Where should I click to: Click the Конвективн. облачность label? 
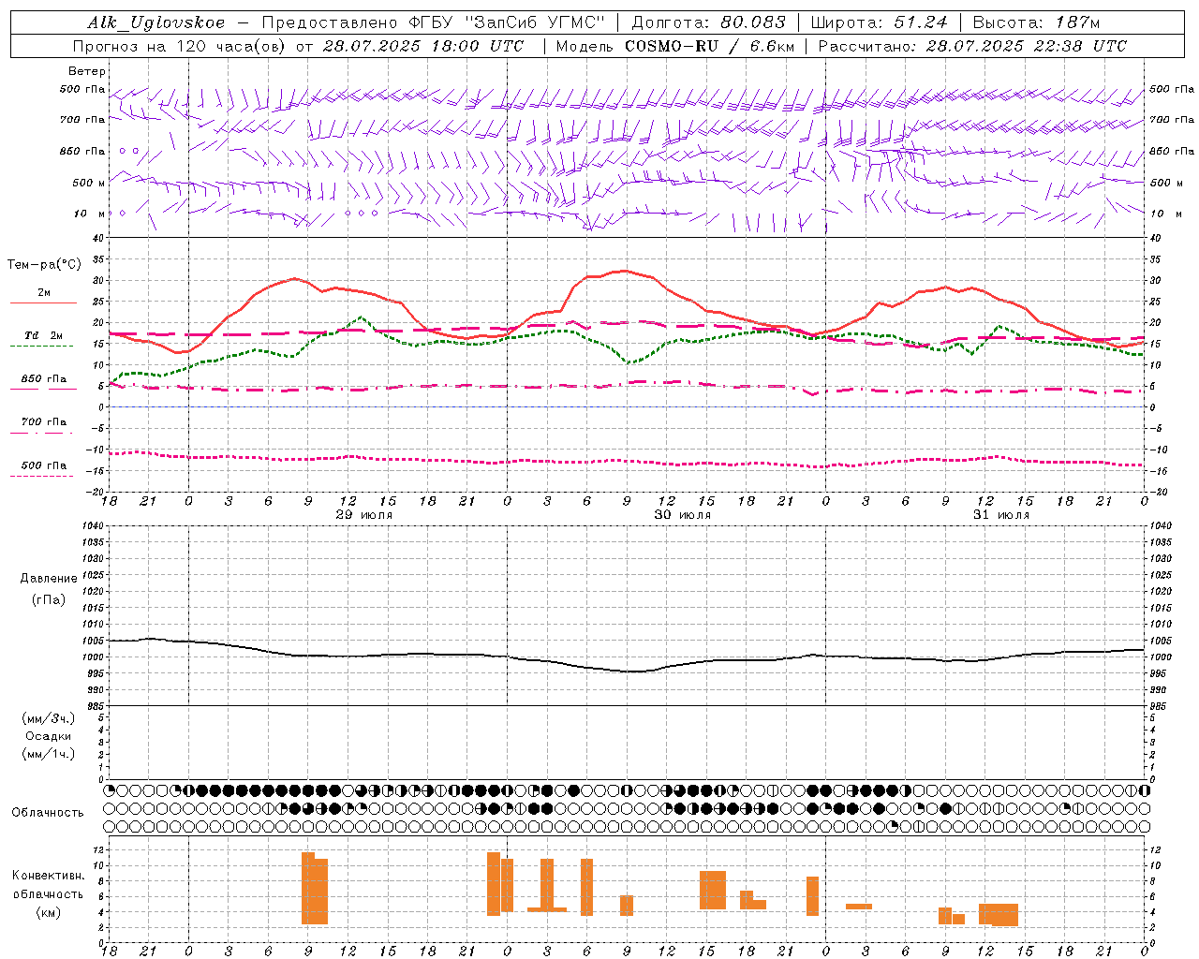pos(48,893)
